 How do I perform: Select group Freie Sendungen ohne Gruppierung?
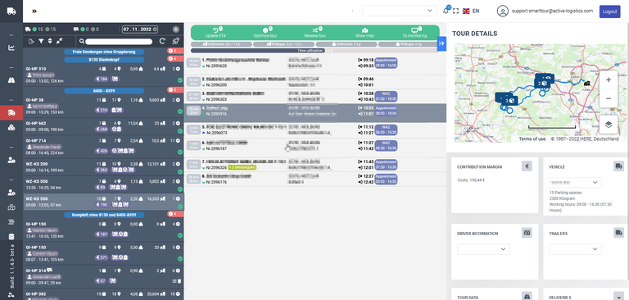104,52
